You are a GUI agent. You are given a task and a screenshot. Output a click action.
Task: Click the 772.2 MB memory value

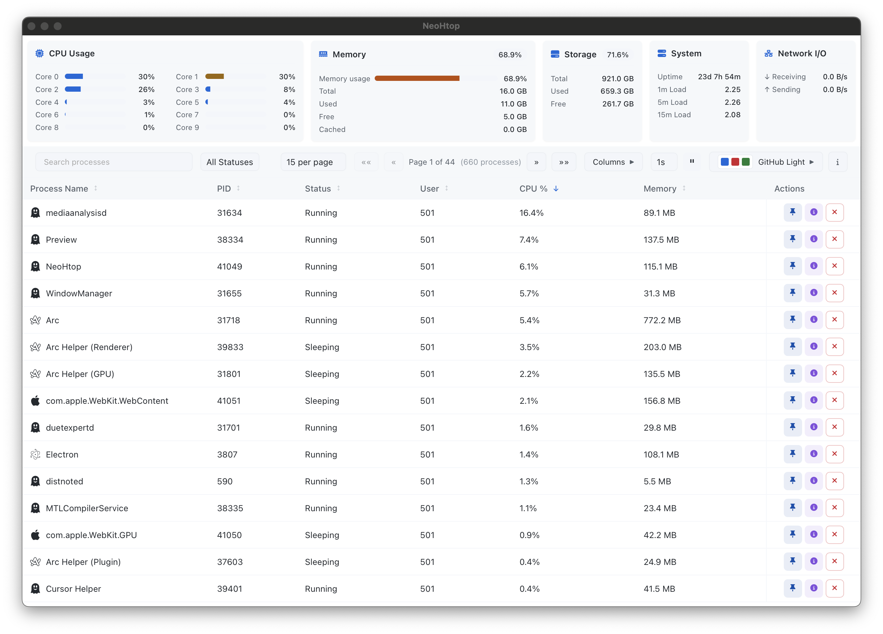662,320
